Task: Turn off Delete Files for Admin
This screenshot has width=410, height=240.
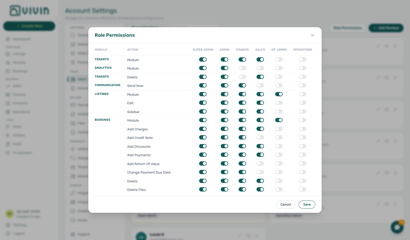Action: coord(224,189)
